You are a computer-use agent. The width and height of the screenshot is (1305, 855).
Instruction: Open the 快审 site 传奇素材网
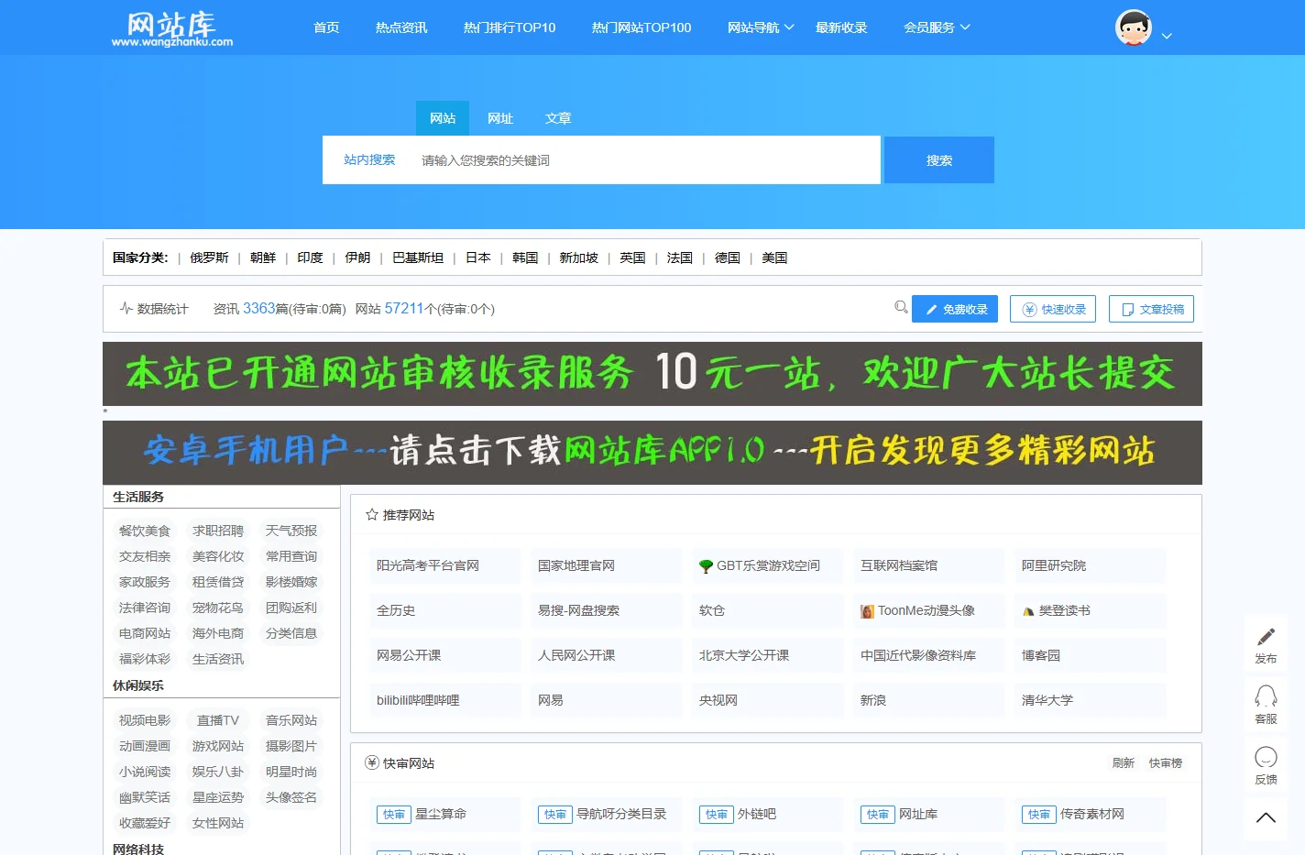[1092, 814]
